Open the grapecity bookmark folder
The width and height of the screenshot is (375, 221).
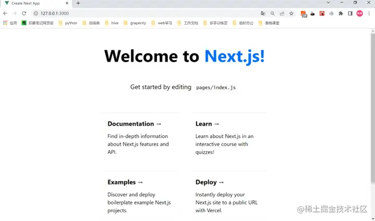tap(135, 23)
